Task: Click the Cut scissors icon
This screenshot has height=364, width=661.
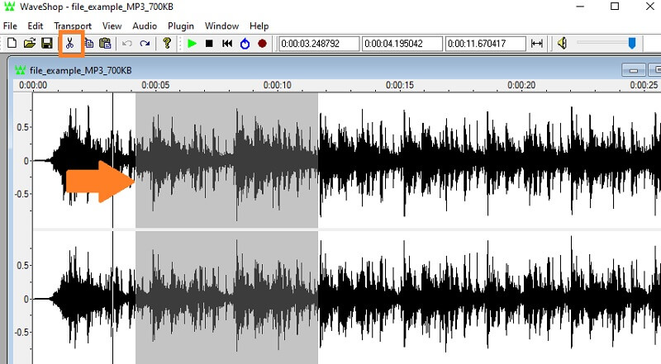Action: click(x=70, y=43)
